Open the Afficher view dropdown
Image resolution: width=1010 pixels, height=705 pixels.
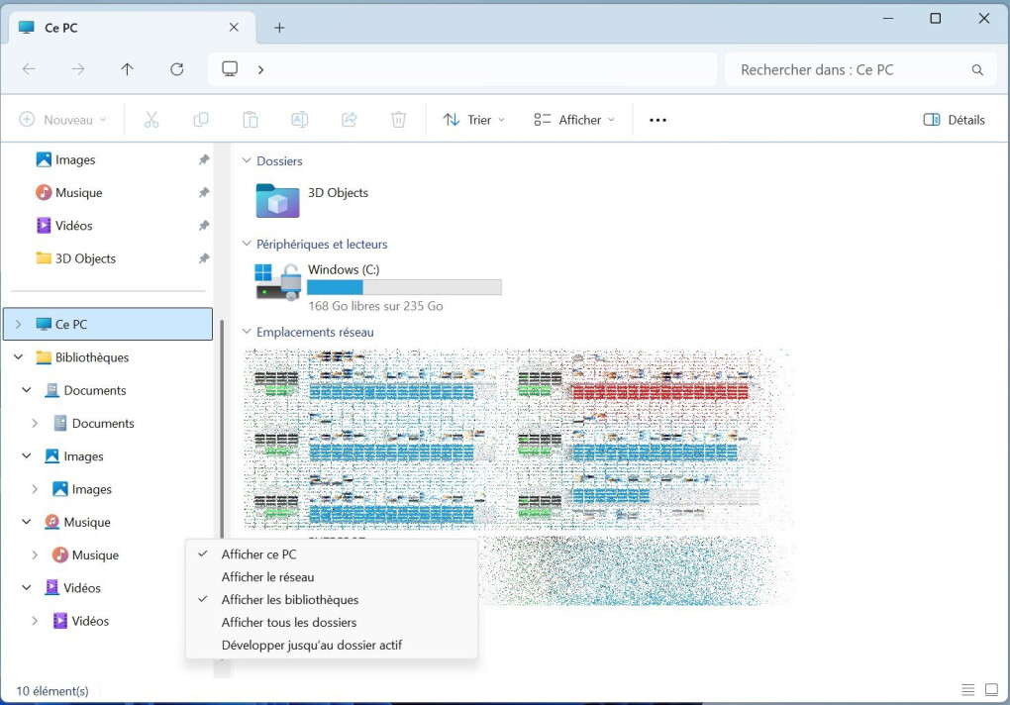(574, 120)
